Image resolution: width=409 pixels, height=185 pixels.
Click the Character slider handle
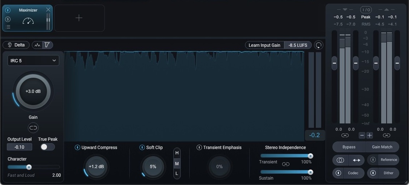[29, 167]
